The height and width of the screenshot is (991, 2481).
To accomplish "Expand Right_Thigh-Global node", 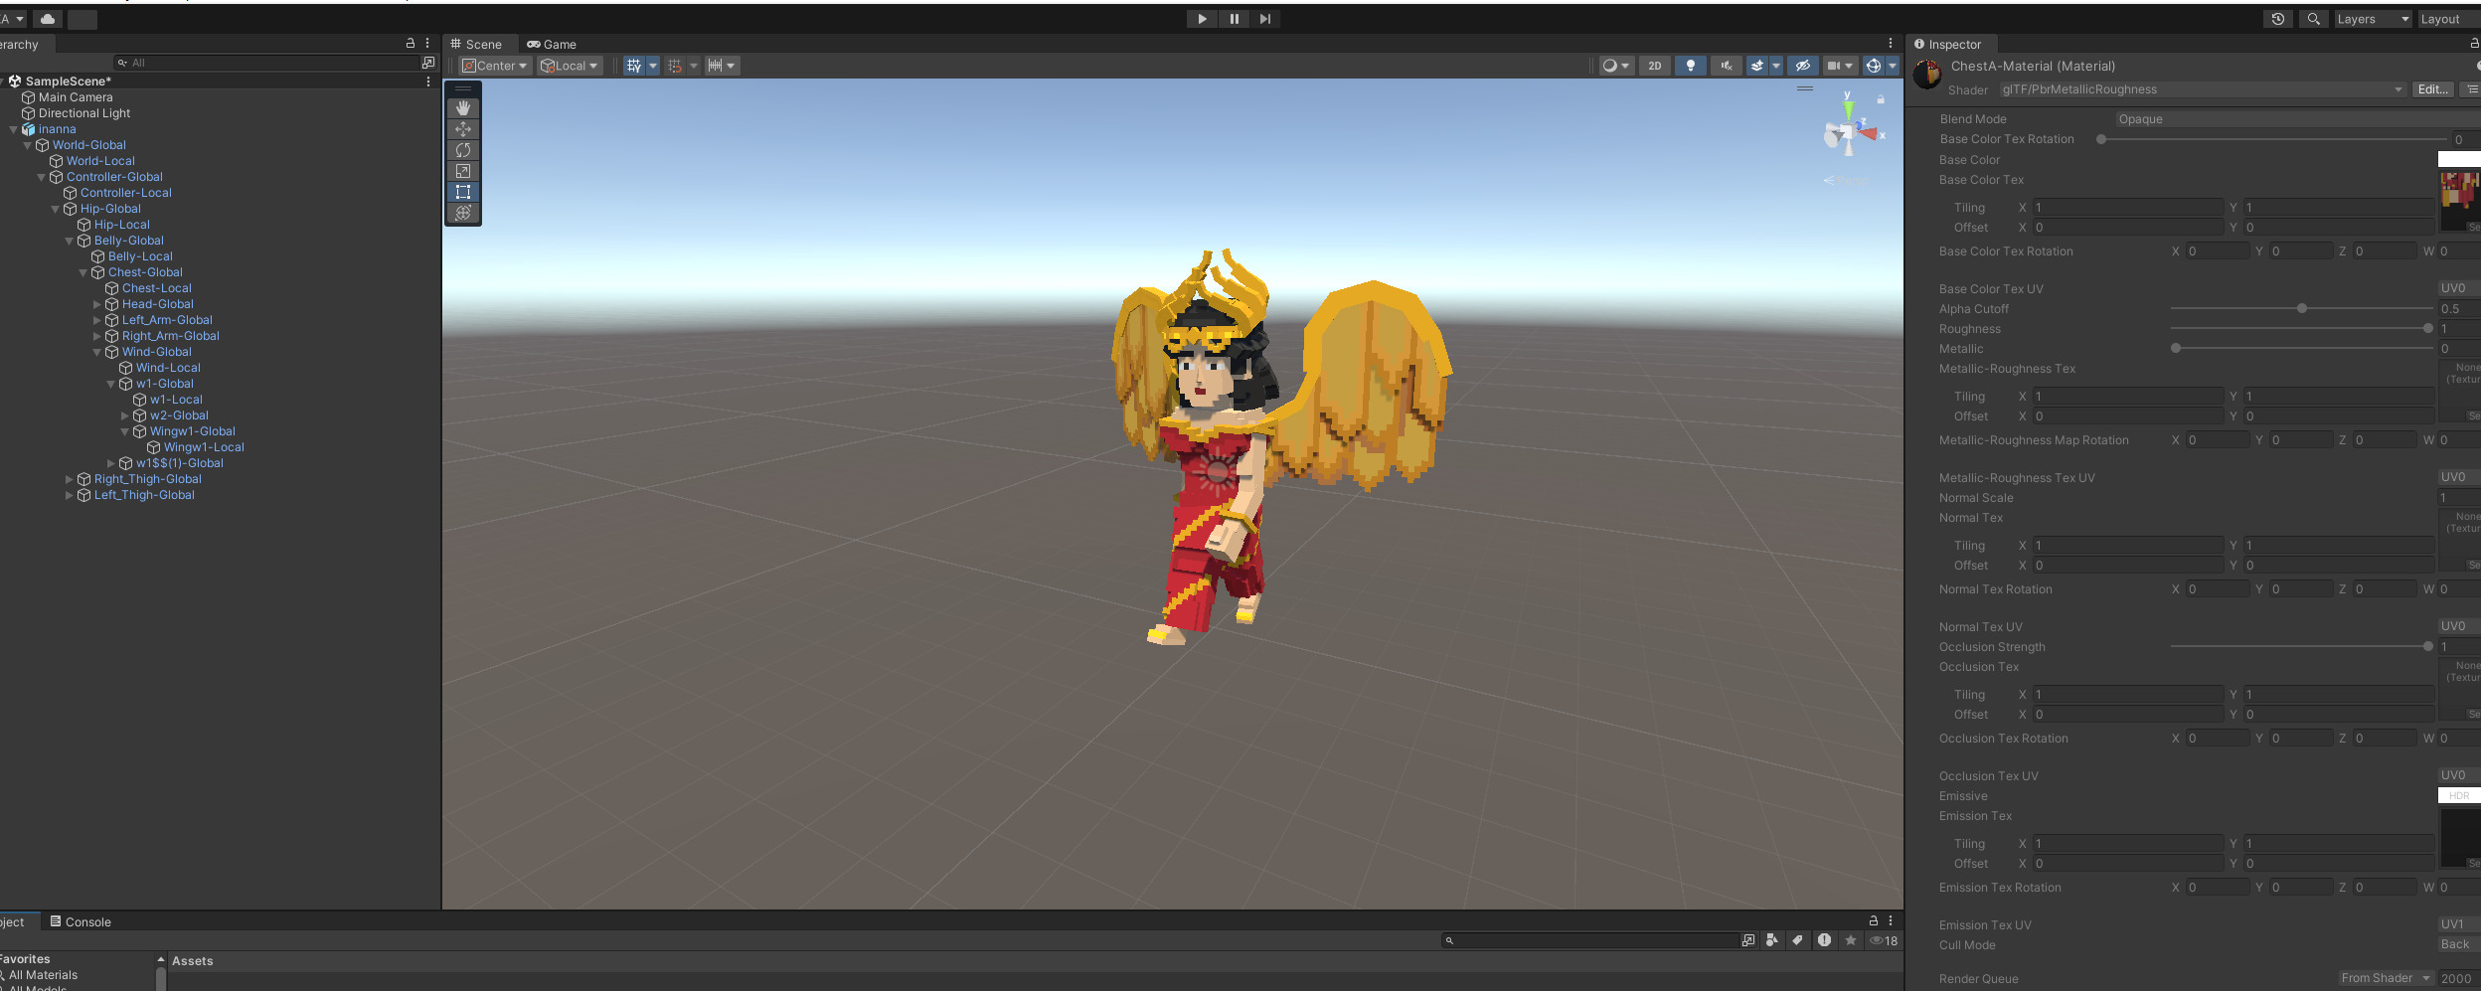I will click(70, 479).
